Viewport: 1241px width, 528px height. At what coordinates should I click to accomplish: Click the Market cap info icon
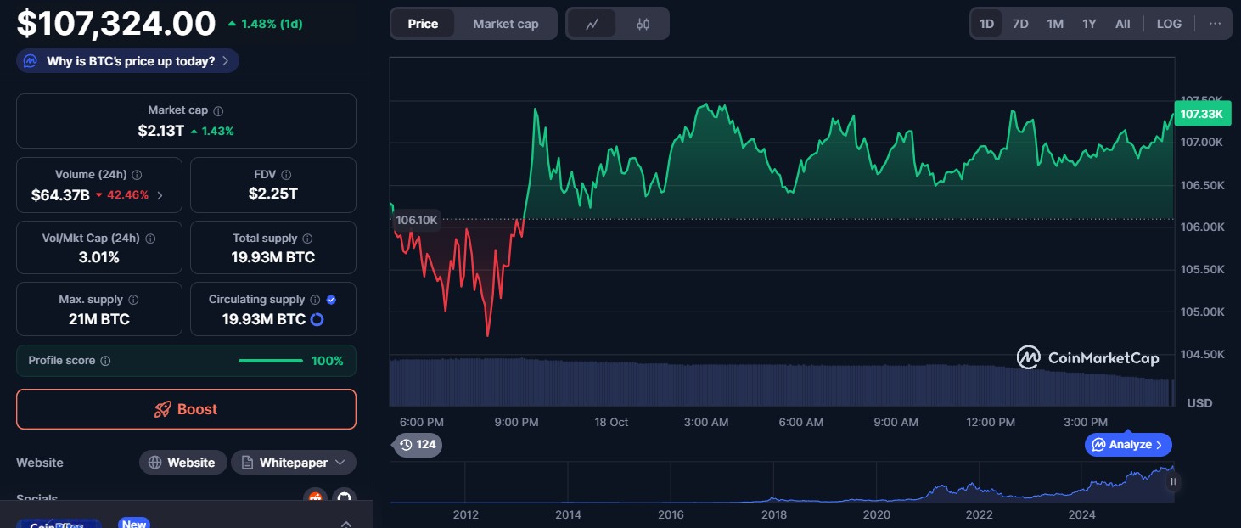pos(218,111)
